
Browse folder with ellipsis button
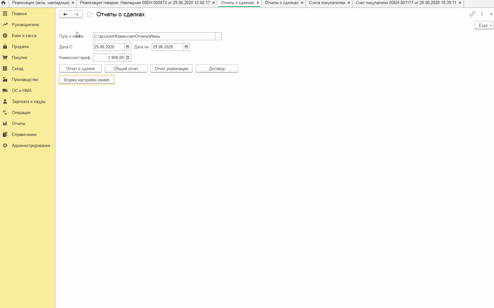218,36
